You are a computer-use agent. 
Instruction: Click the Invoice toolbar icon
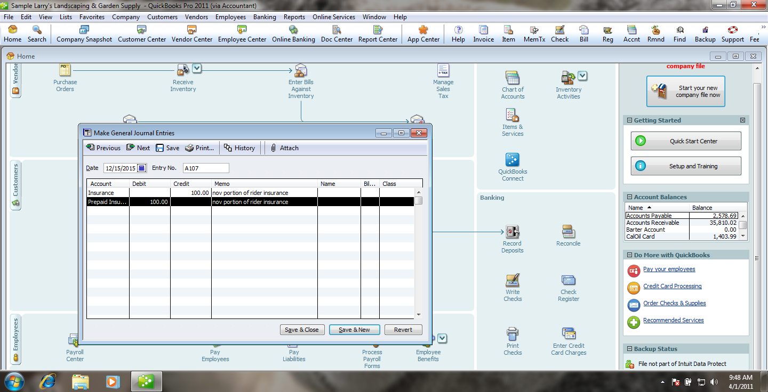(484, 34)
